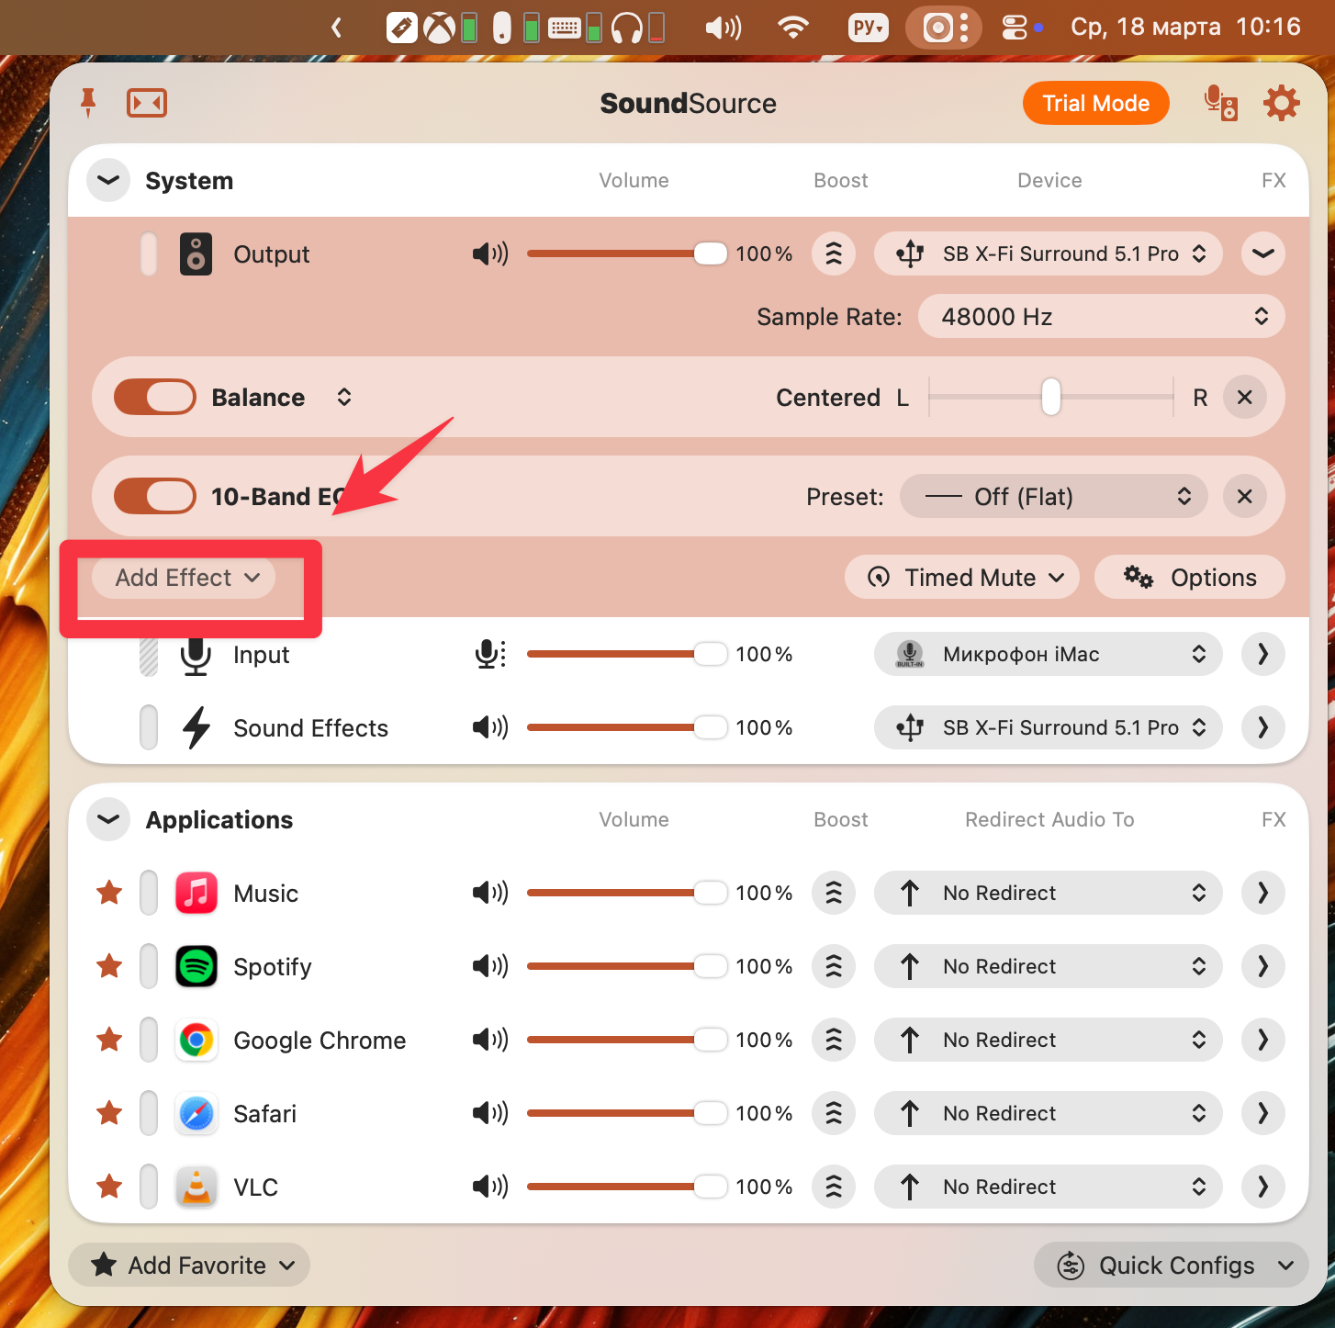Image resolution: width=1335 pixels, height=1328 pixels.
Task: Open the Sample Rate dropdown
Action: (x=1100, y=317)
